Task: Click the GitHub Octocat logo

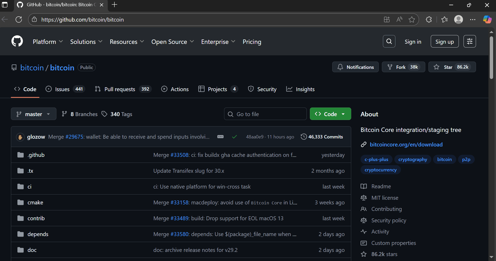Action: tap(17, 41)
